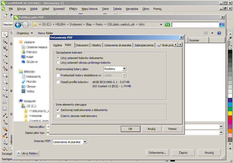Open Wyprowadzaj kolory jako Rodzimy dropdown
The image size is (234, 163).
point(124,69)
